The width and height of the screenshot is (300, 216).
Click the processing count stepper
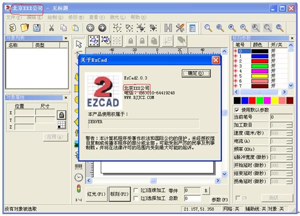[x=289, y=125]
